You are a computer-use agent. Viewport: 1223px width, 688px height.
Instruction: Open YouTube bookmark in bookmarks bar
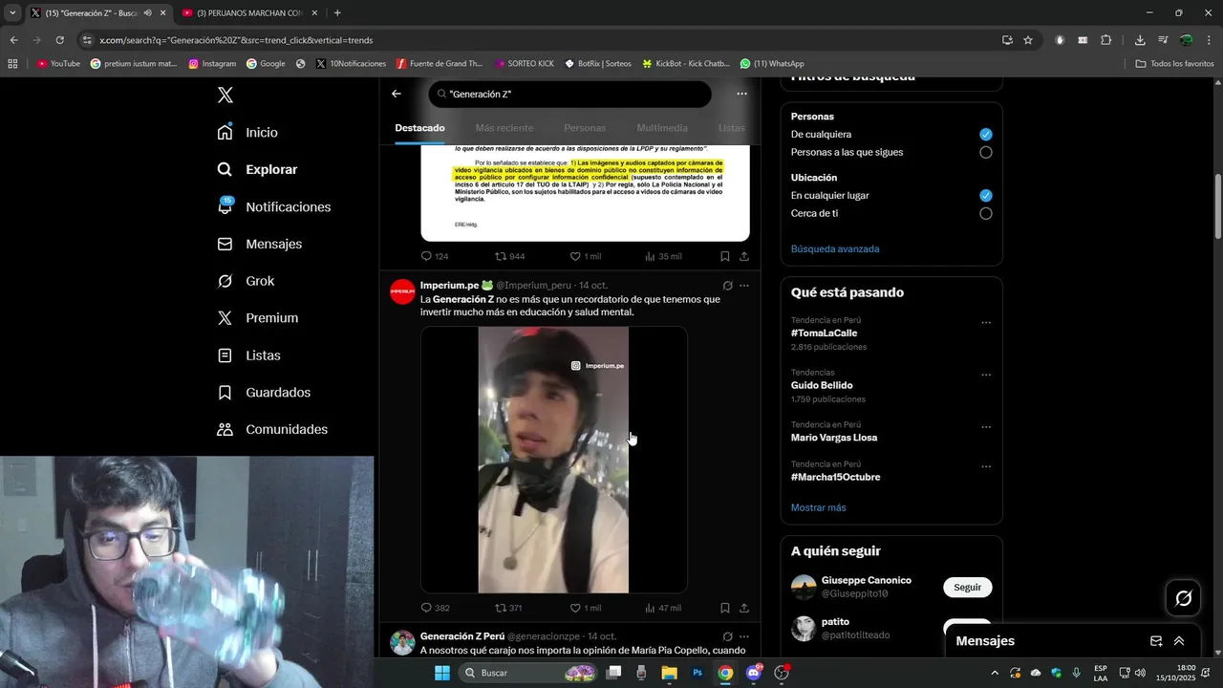[58, 63]
